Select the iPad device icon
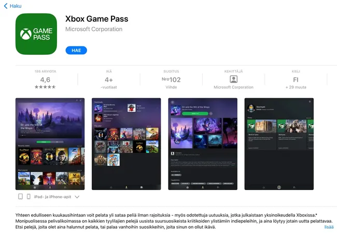The height and width of the screenshot is (235, 337). click(x=20, y=196)
